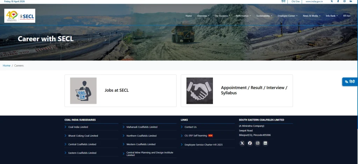This screenshot has height=164, width=358.
Task: Switch language via top bar हिंदी link
Action: pos(283,1)
